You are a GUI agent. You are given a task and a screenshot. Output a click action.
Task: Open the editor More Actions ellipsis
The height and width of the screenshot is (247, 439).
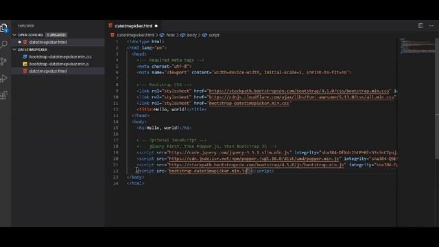pos(431,26)
